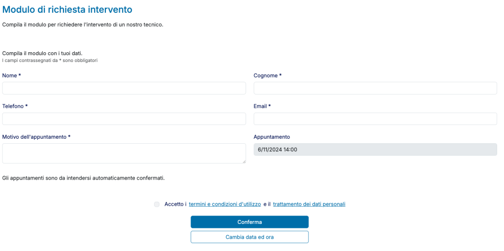
Task: Focus the Cognome text box
Action: 375,88
